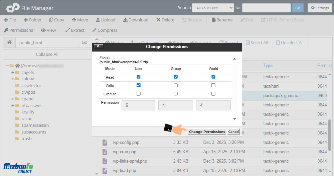The height and width of the screenshot is (176, 334).
Task: Click the Delete toolbar icon
Action: [158, 20]
